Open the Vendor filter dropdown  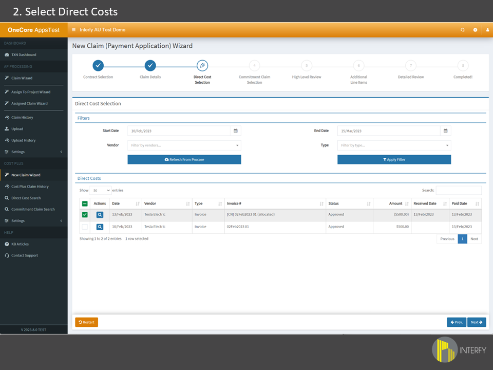coord(184,145)
